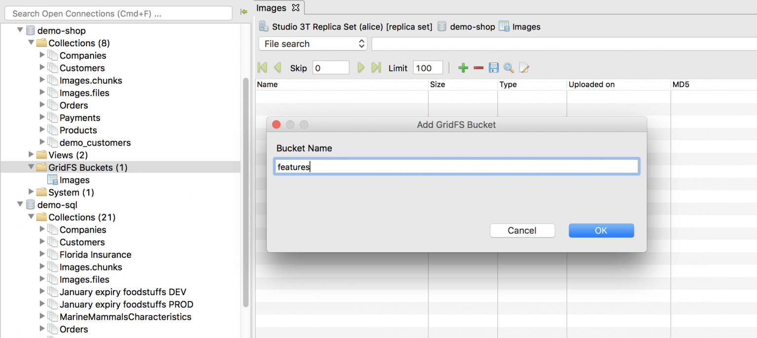This screenshot has height=338, width=757.
Task: Collapse the connection sidebar with the green arrow
Action: click(x=244, y=12)
